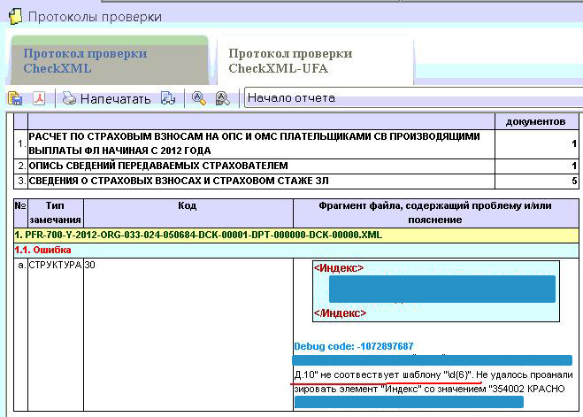The height and width of the screenshot is (417, 583).
Task: Click the Debug code -1072897687 text
Action: coord(354,346)
